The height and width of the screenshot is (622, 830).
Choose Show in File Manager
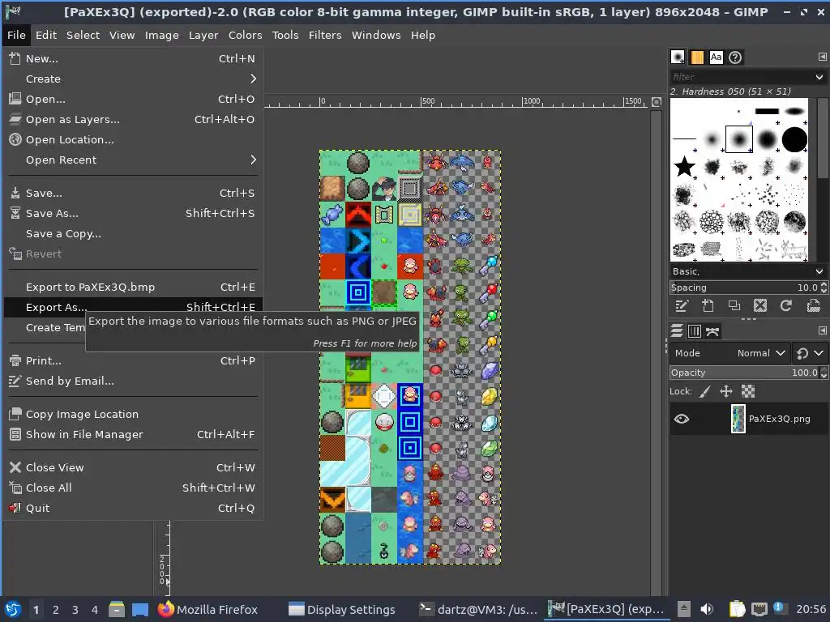132,435
